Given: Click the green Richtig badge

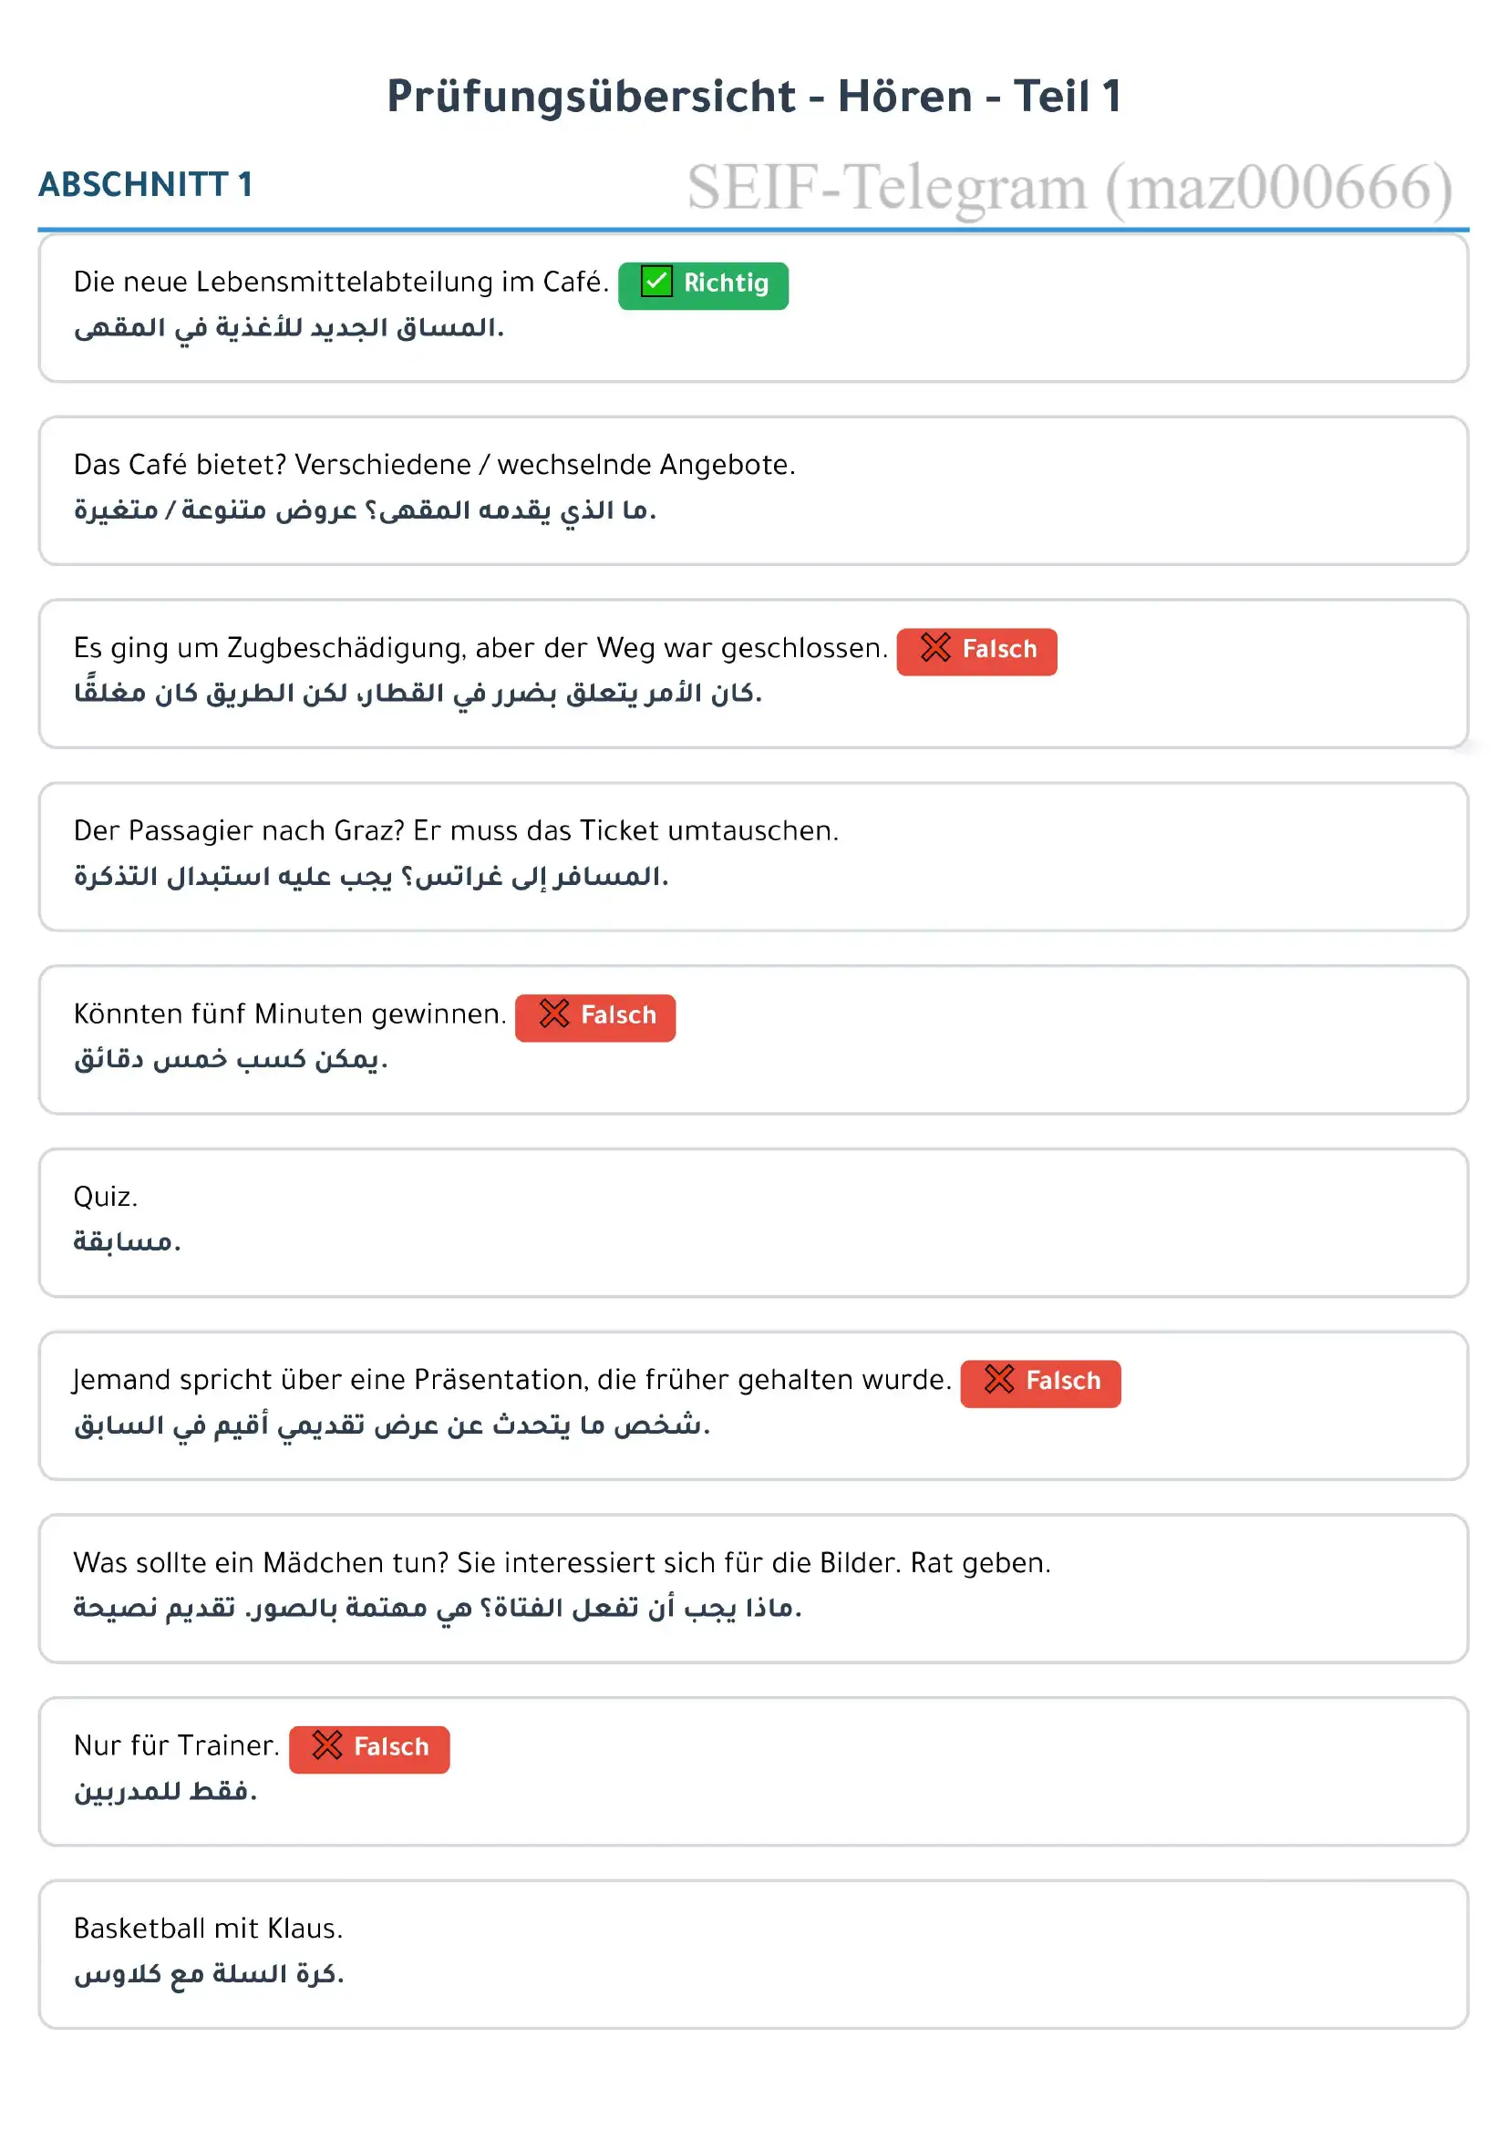Looking at the screenshot, I should (x=704, y=283).
